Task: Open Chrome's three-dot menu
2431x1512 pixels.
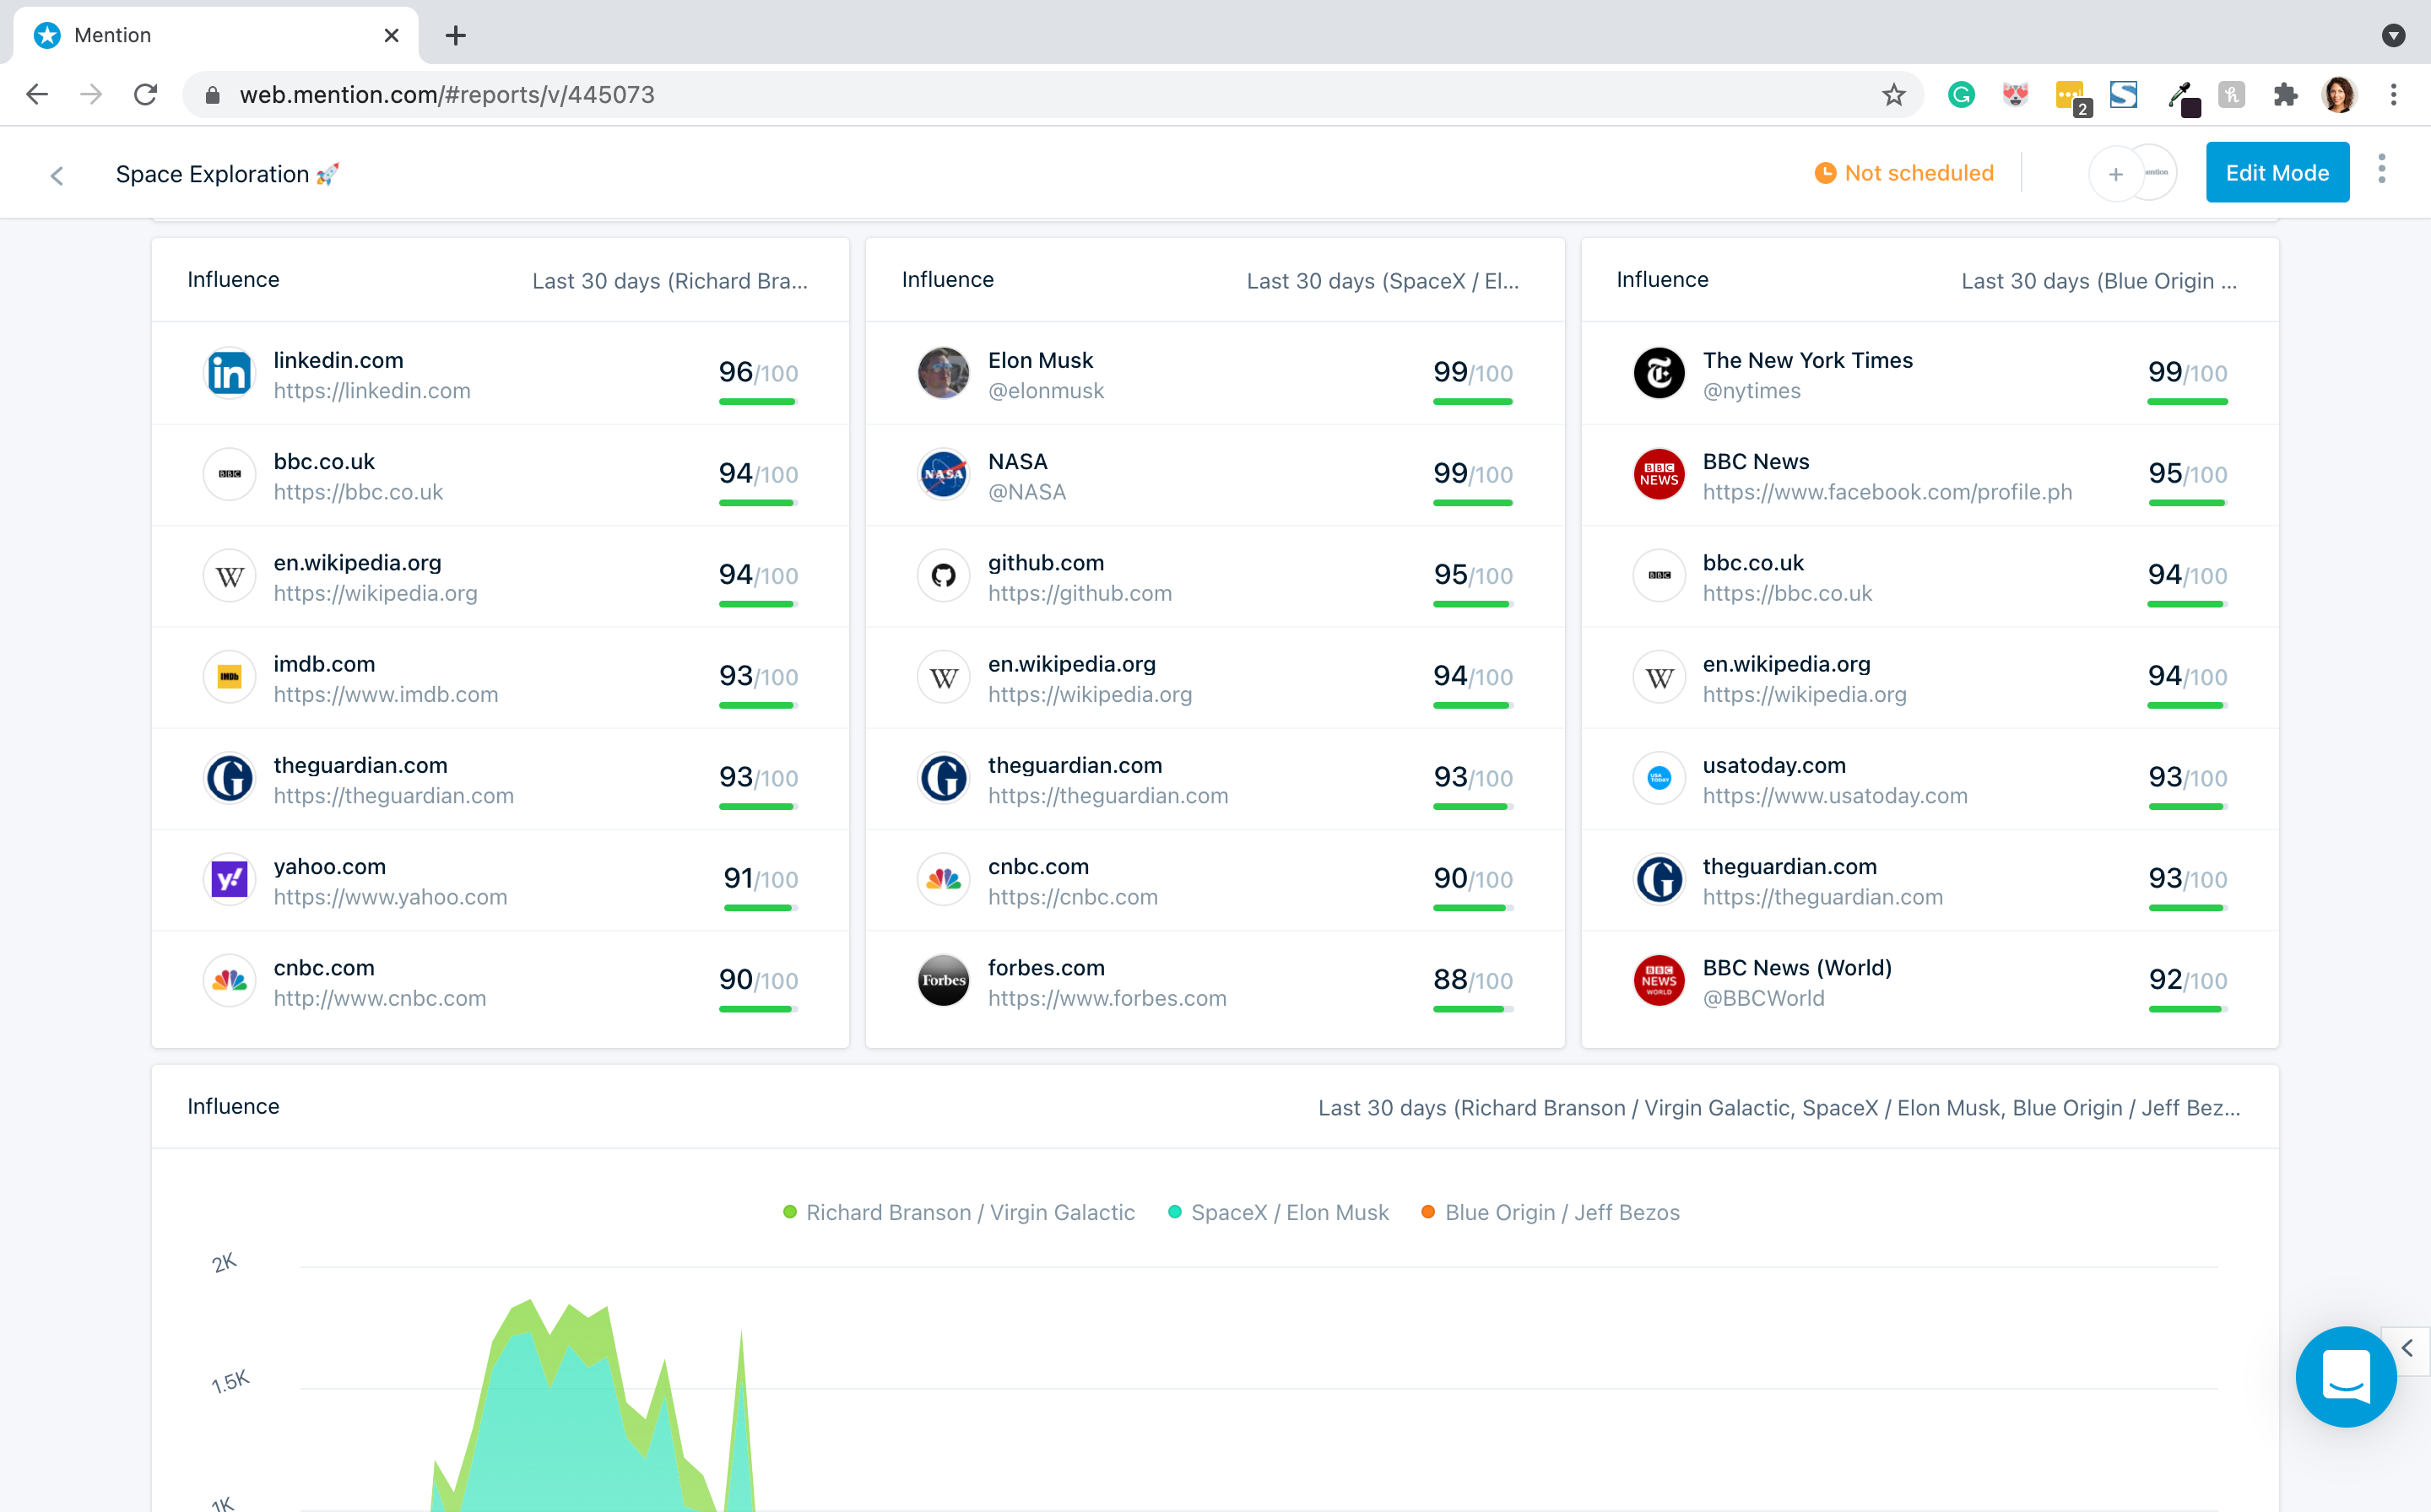Action: pyautogui.click(x=2393, y=95)
